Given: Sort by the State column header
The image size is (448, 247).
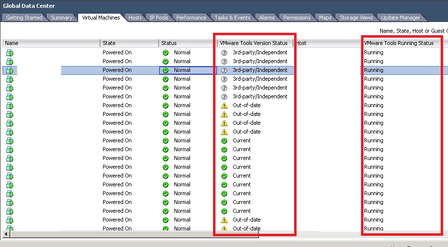Looking at the screenshot, I should (129, 43).
